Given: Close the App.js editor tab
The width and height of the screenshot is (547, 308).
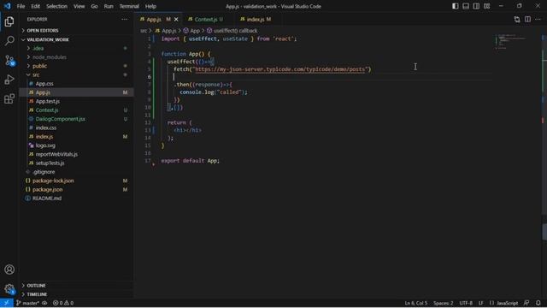Looking at the screenshot, I should (x=176, y=20).
